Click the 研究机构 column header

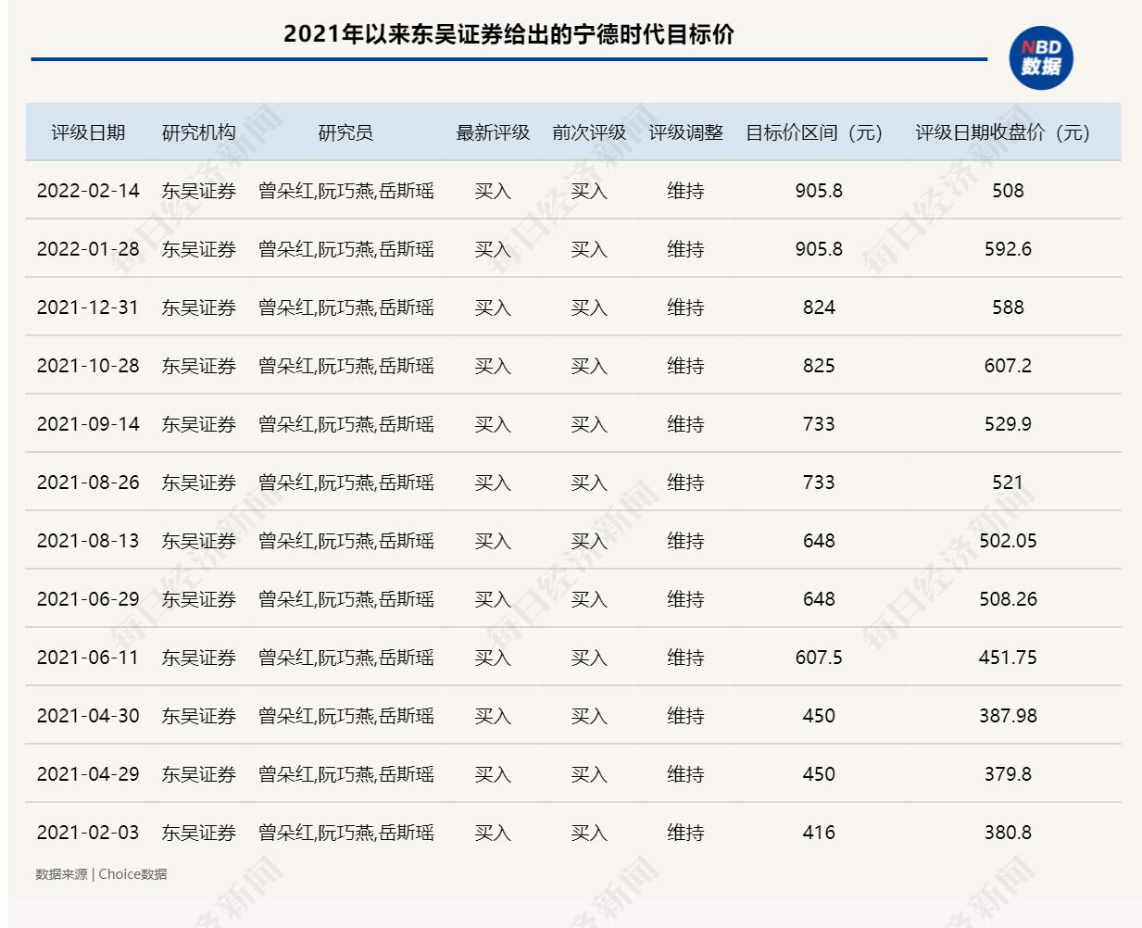[x=199, y=132]
